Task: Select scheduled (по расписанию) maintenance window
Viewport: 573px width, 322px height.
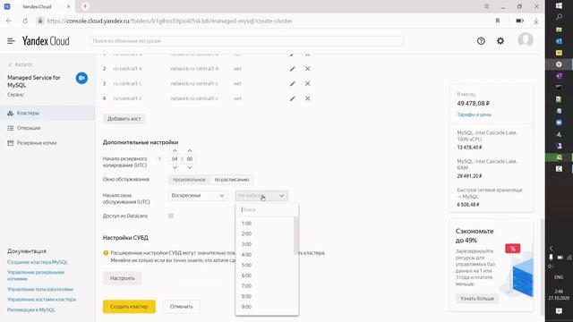Action: (x=232, y=180)
